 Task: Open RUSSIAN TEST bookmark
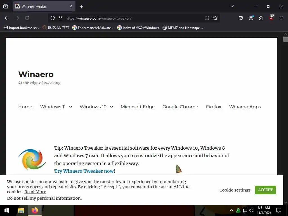coord(56,28)
